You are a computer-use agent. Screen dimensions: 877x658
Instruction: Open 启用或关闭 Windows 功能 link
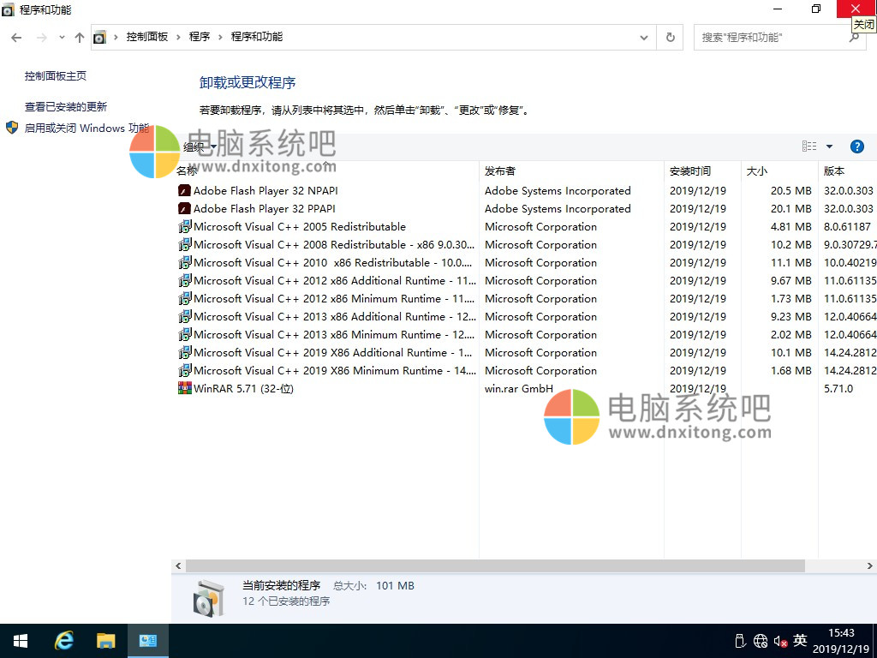click(87, 129)
